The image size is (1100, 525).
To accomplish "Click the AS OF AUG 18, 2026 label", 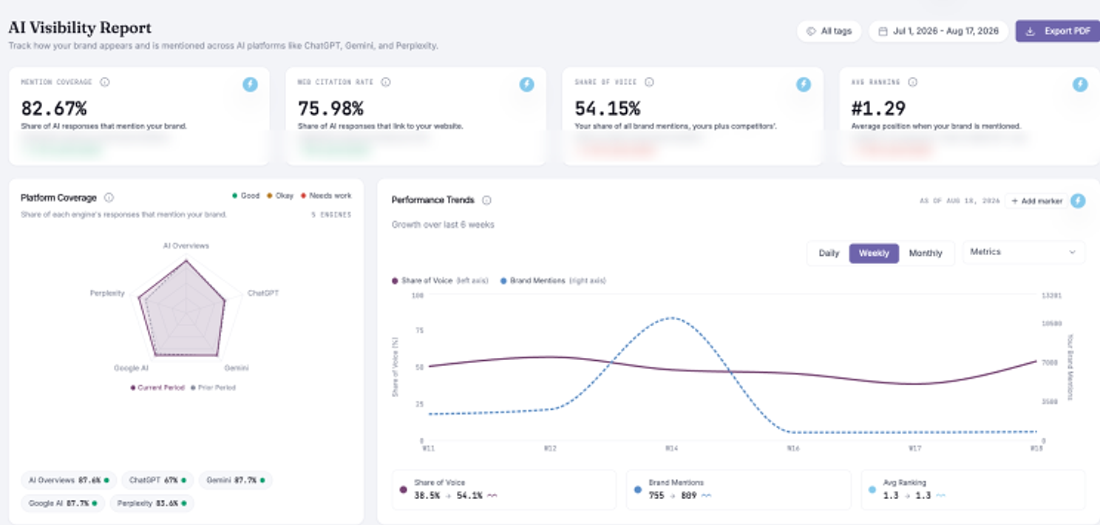I will point(960,200).
